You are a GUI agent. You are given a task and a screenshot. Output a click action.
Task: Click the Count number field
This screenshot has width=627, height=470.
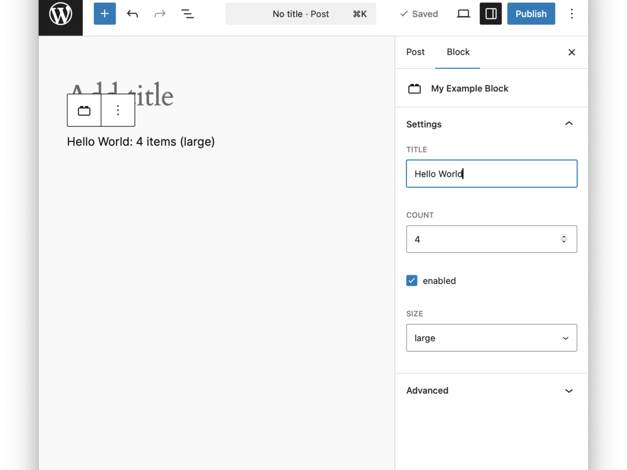click(x=492, y=239)
